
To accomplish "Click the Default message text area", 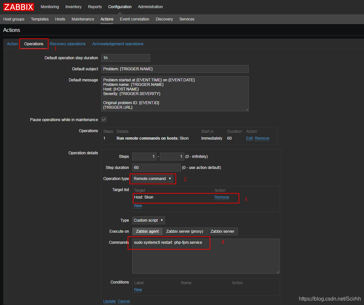I will 175,94.
